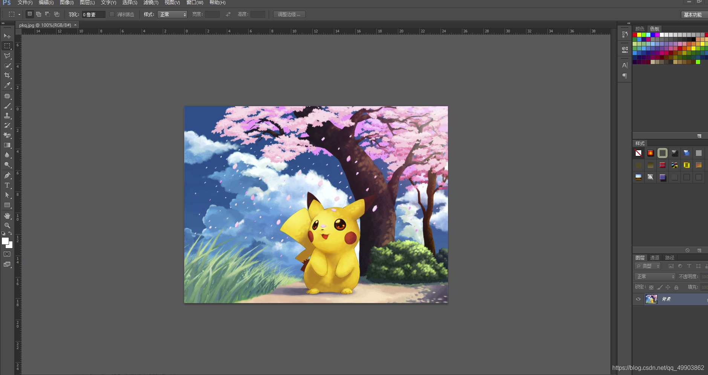
Task: Expand the toolbox with double arrow
Action: click(3, 23)
